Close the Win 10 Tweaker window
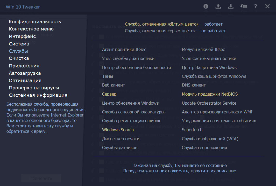Image resolution: width=276 pixels, height=186 pixels. click(267, 6)
